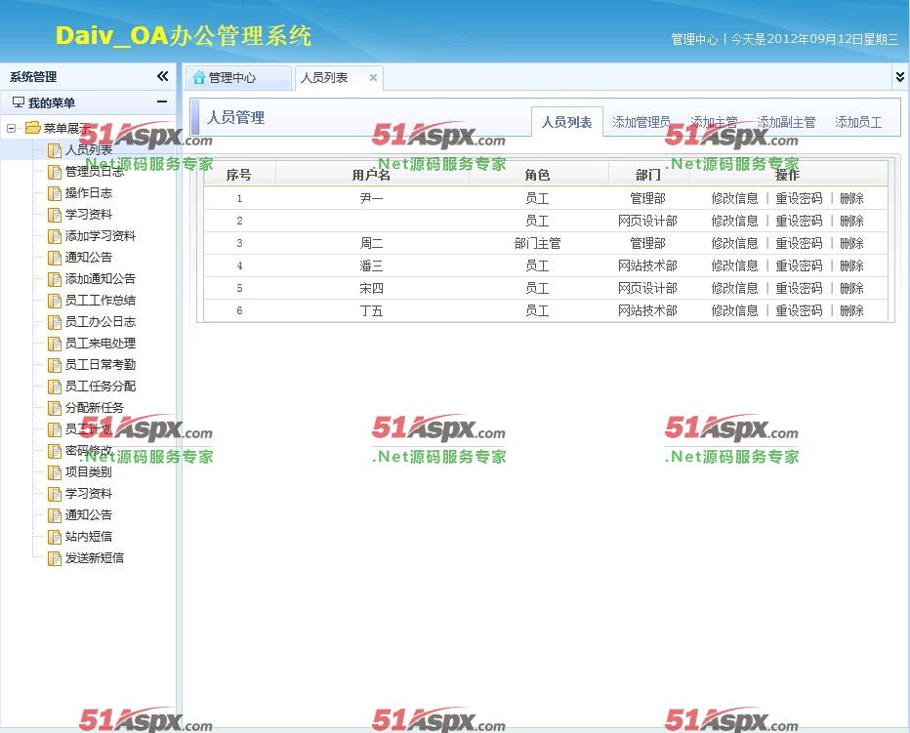Open the 添加副主管 tab
This screenshot has height=733, width=910.
click(x=786, y=122)
